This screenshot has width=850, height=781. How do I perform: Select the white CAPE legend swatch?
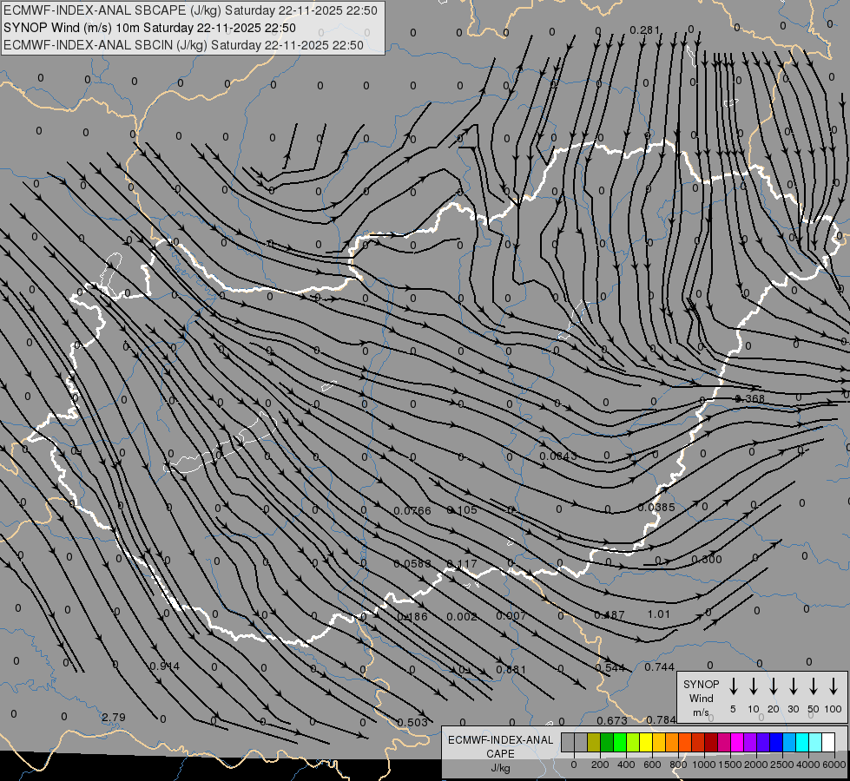point(828,742)
